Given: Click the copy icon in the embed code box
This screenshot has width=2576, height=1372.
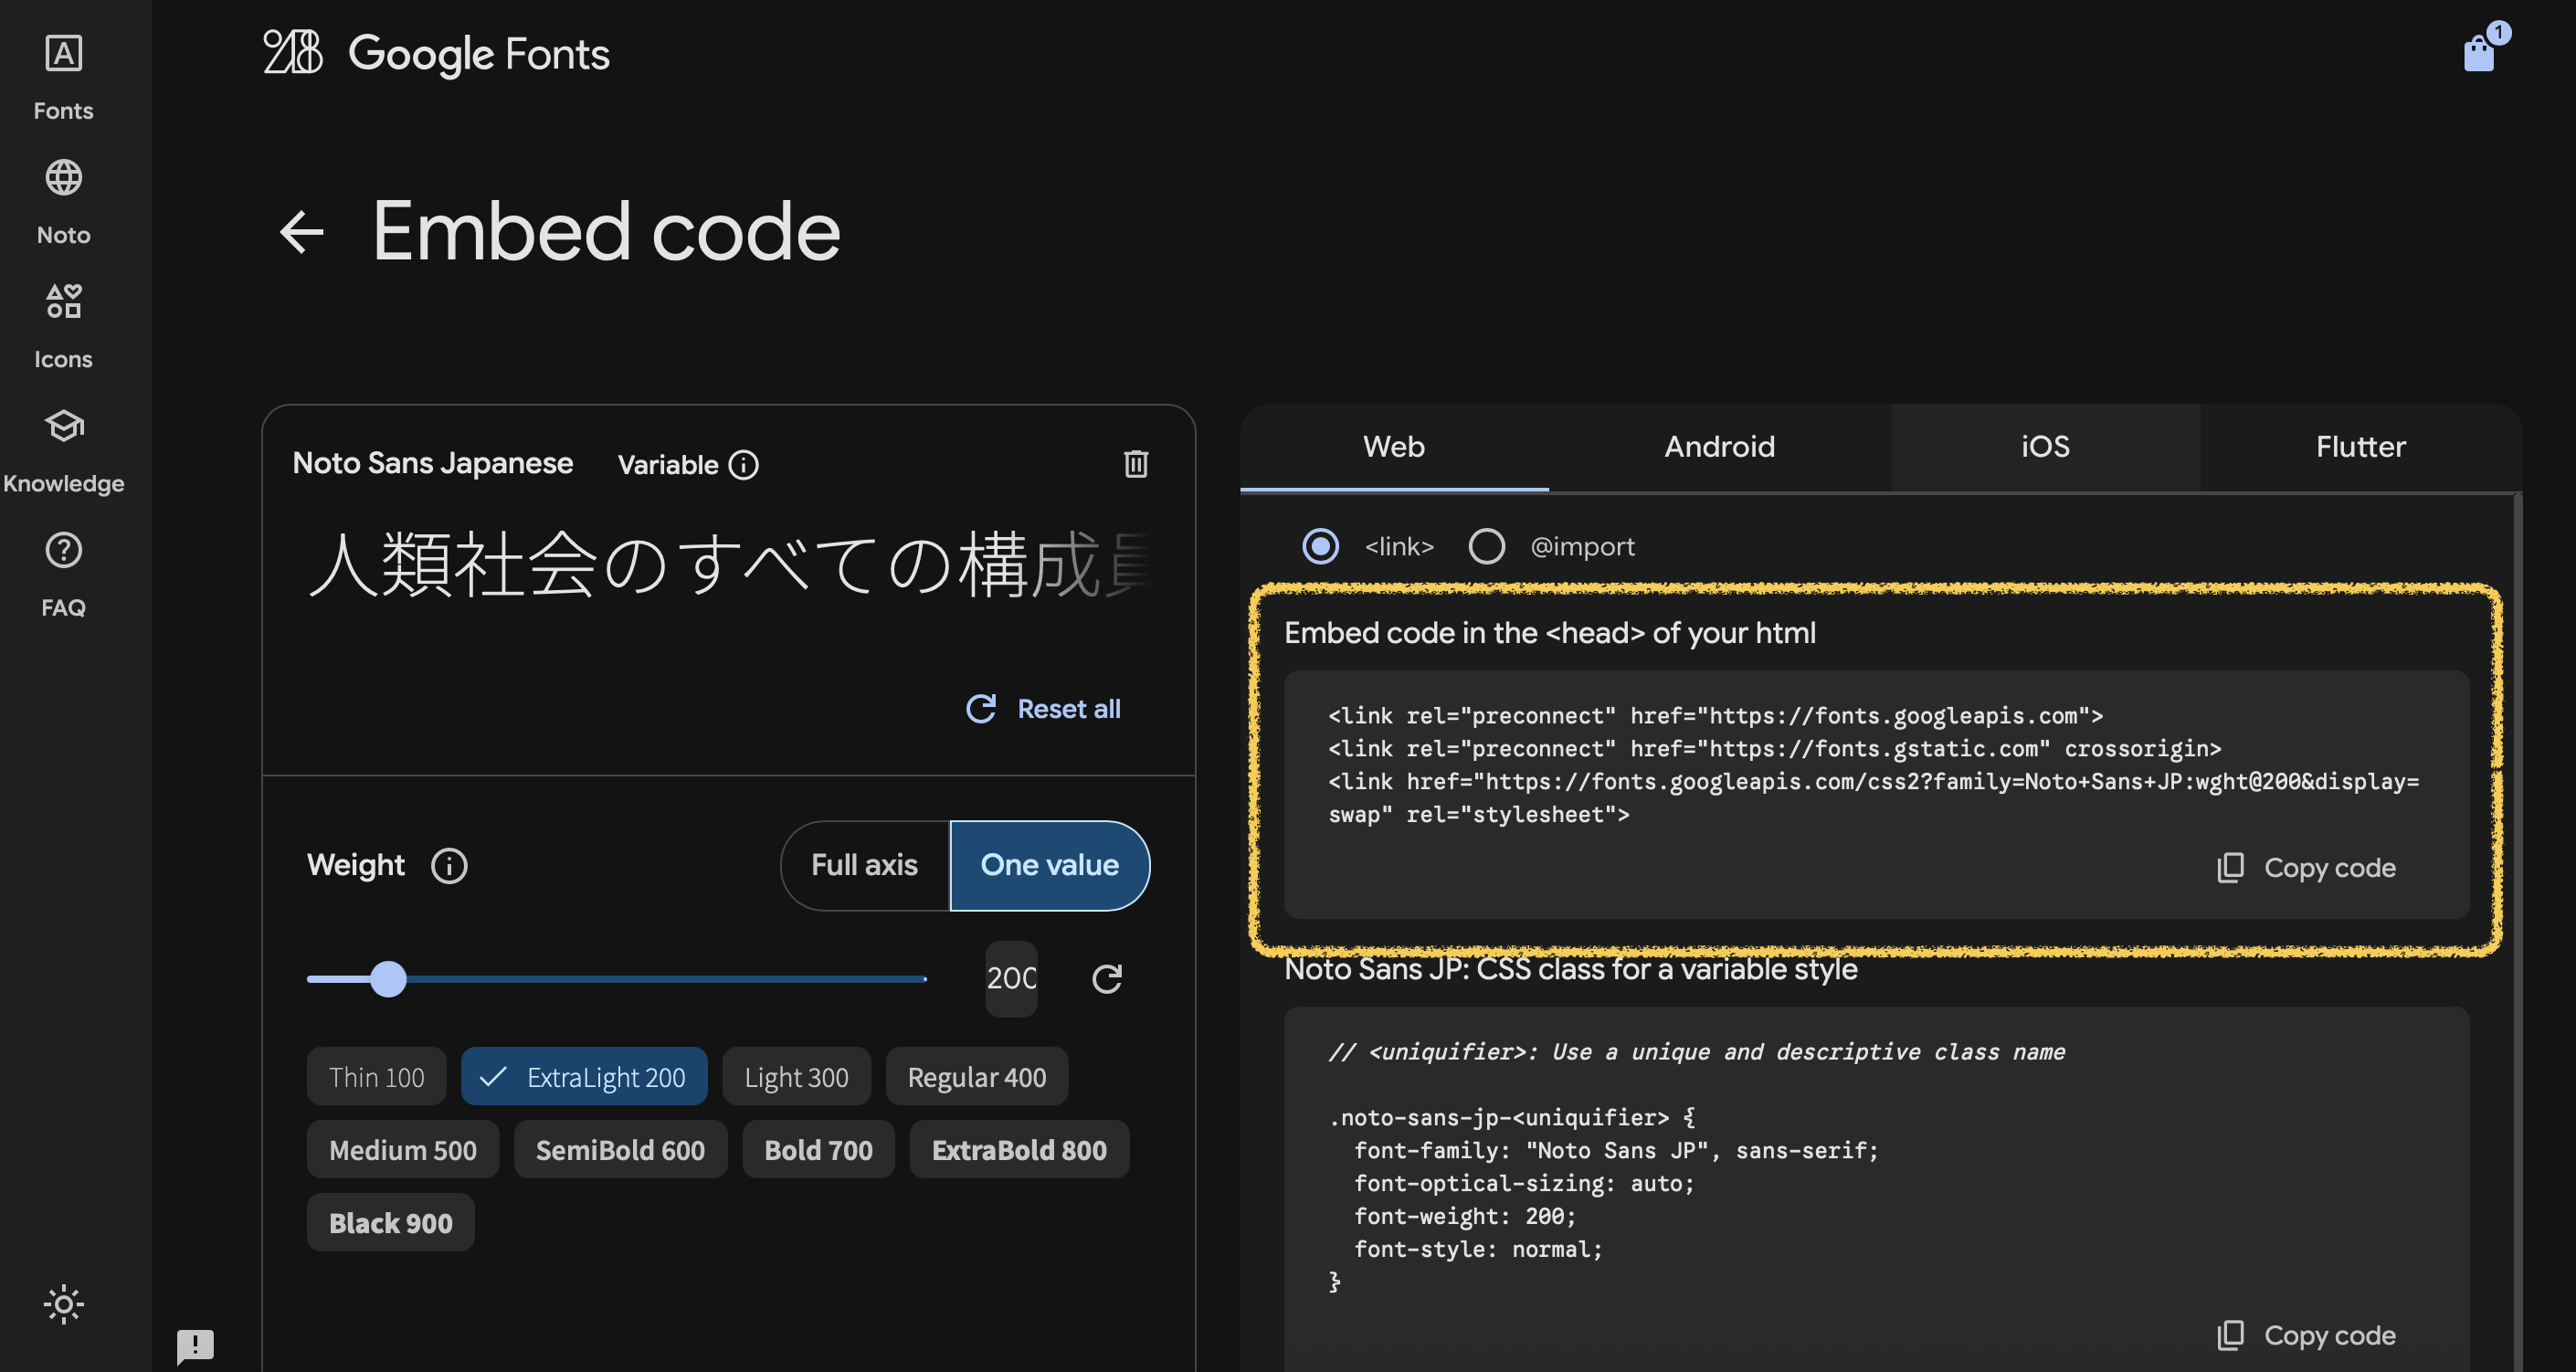Looking at the screenshot, I should 2231,868.
